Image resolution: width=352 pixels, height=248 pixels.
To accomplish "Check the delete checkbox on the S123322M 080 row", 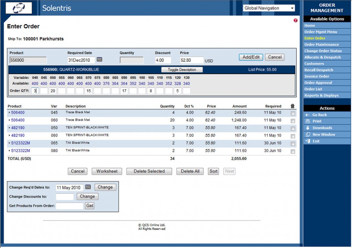I will pyautogui.click(x=293, y=151).
